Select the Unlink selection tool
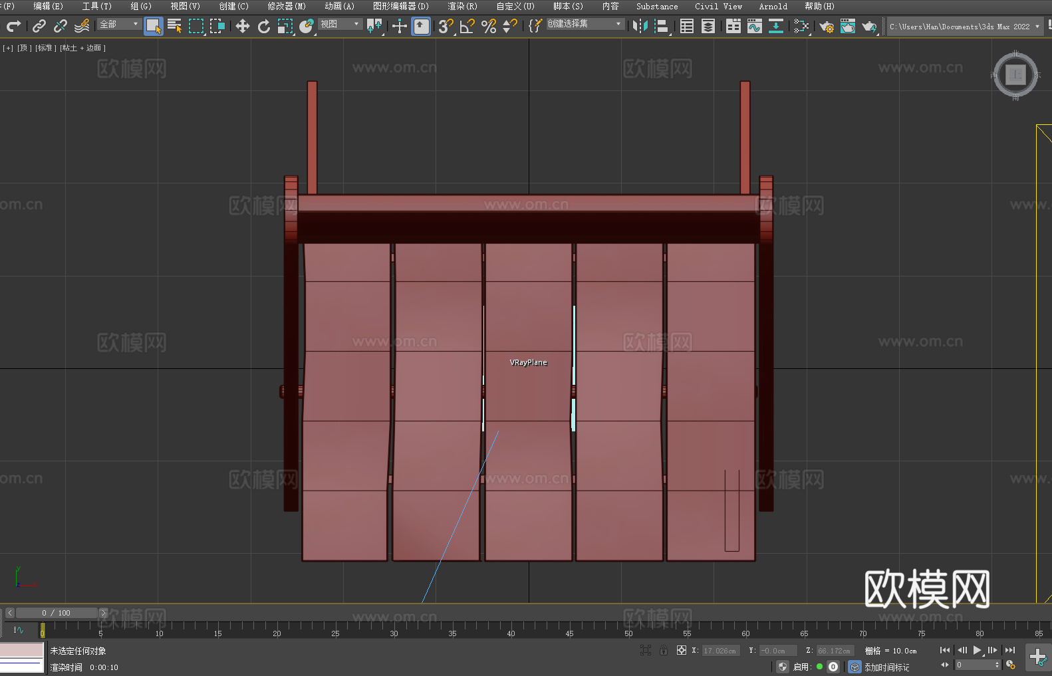 pyautogui.click(x=61, y=26)
